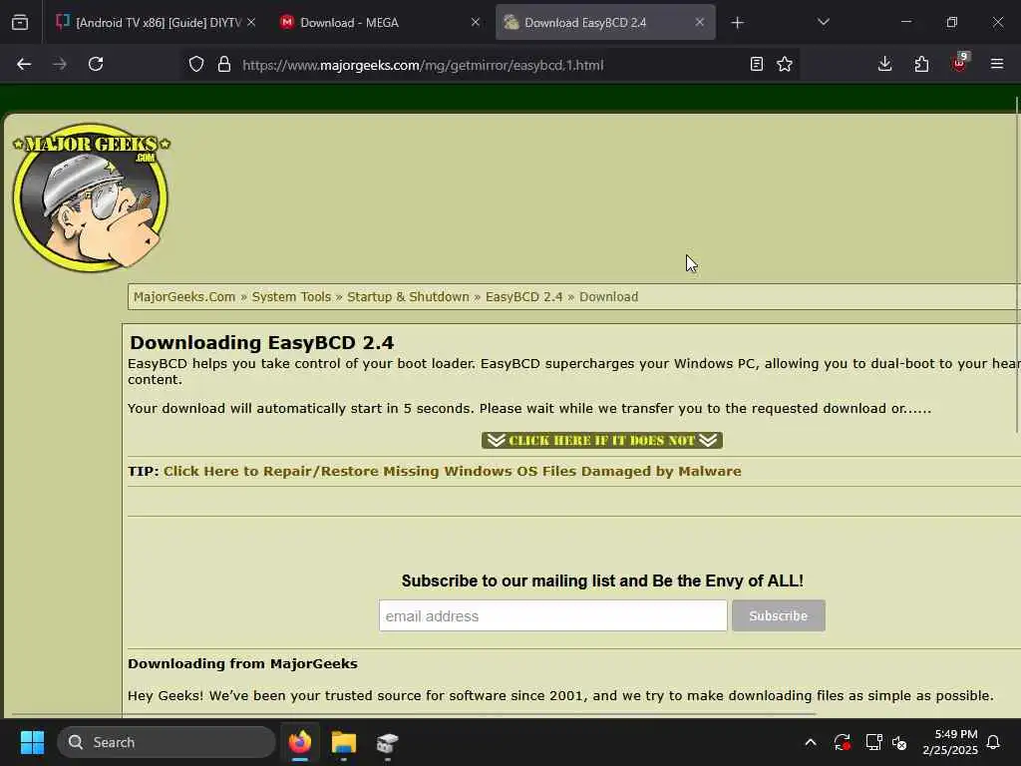The width and height of the screenshot is (1021, 766).
Task: Close the Android TV x86 Guide tab
Action: pyautogui.click(x=251, y=23)
